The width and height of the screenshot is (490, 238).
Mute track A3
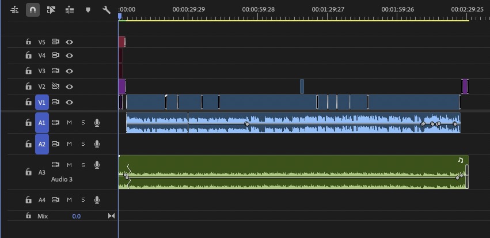click(69, 165)
